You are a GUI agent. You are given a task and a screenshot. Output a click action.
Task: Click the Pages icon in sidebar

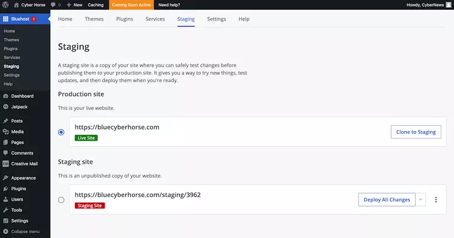(x=5, y=143)
